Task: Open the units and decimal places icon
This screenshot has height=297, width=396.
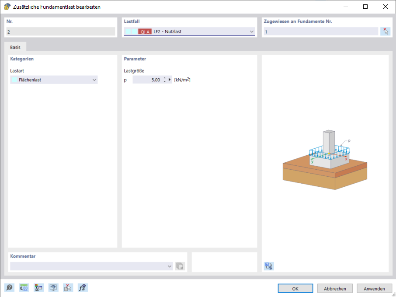Action: (x=24, y=287)
